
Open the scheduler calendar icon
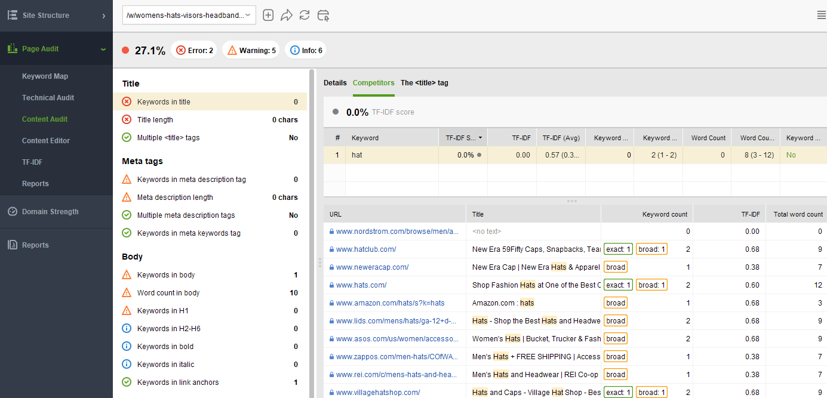pos(323,16)
